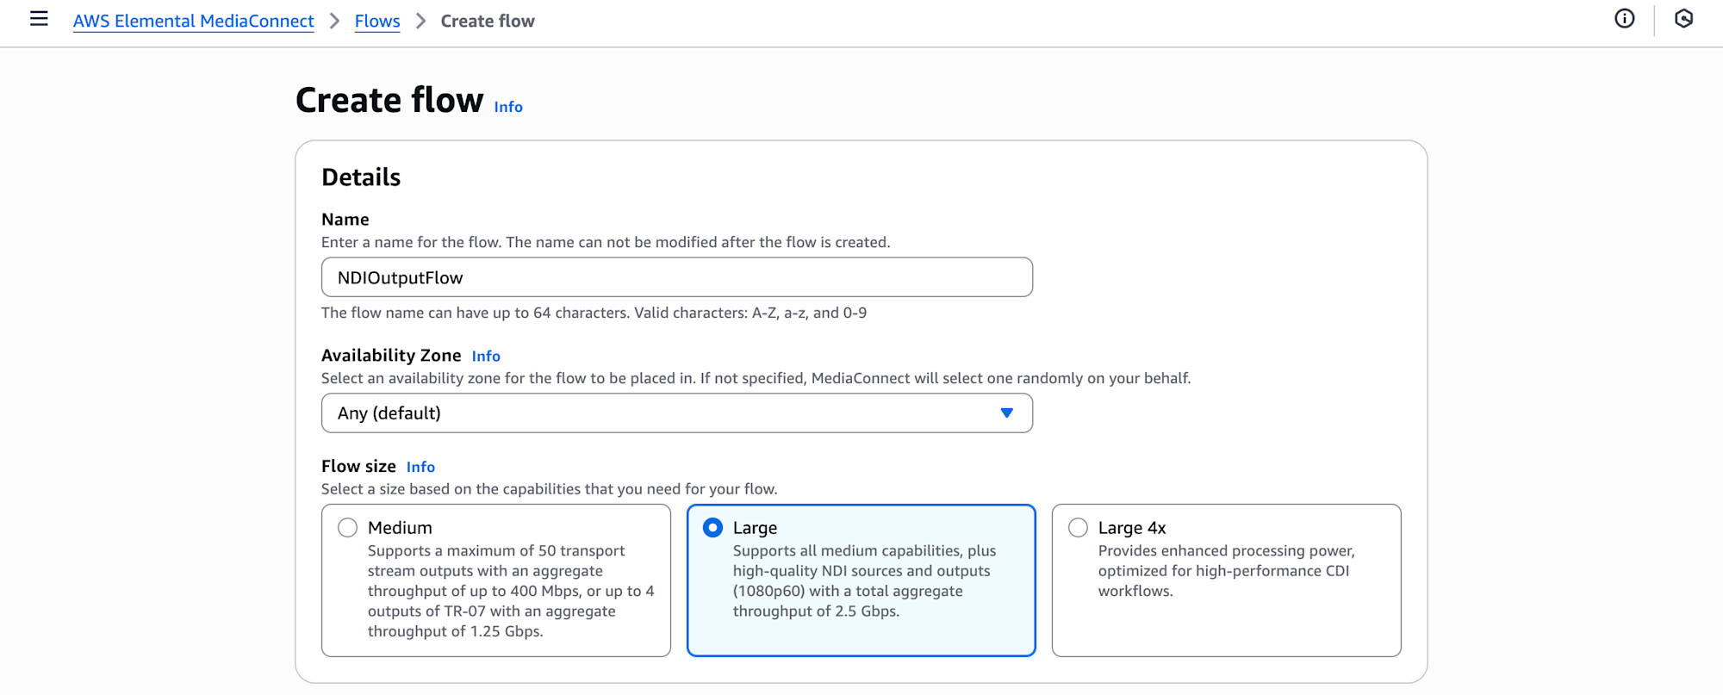Screen dimensions: 1723x695
Task: Click the info circle icon in header
Action: coord(1624,19)
